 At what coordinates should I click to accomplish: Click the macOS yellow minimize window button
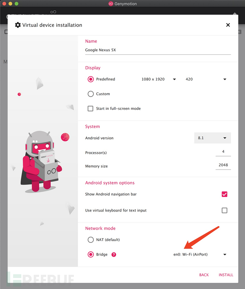[x=10, y=4]
